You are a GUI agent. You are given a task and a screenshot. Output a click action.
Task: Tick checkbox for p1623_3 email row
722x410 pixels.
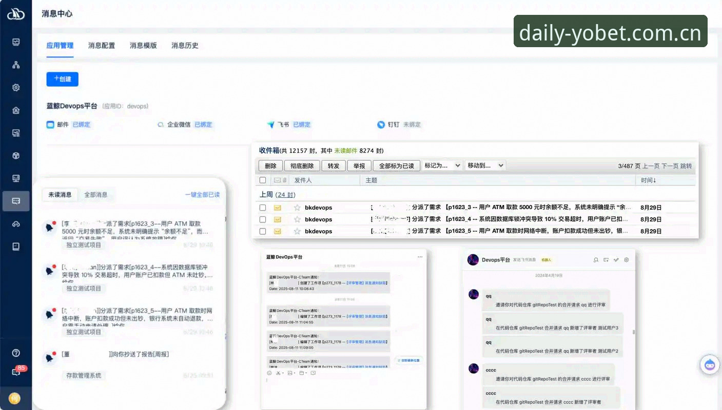point(263,208)
